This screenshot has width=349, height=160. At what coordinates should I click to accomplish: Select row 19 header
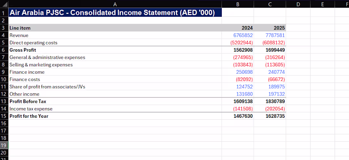click(4, 145)
